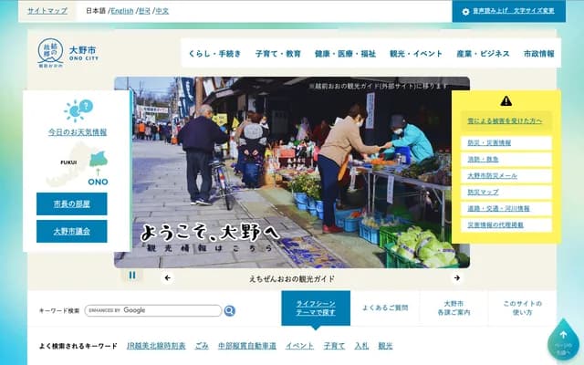Expand the 子育て・教育 navigation menu
The height and width of the screenshot is (365, 584).
[x=278, y=54]
